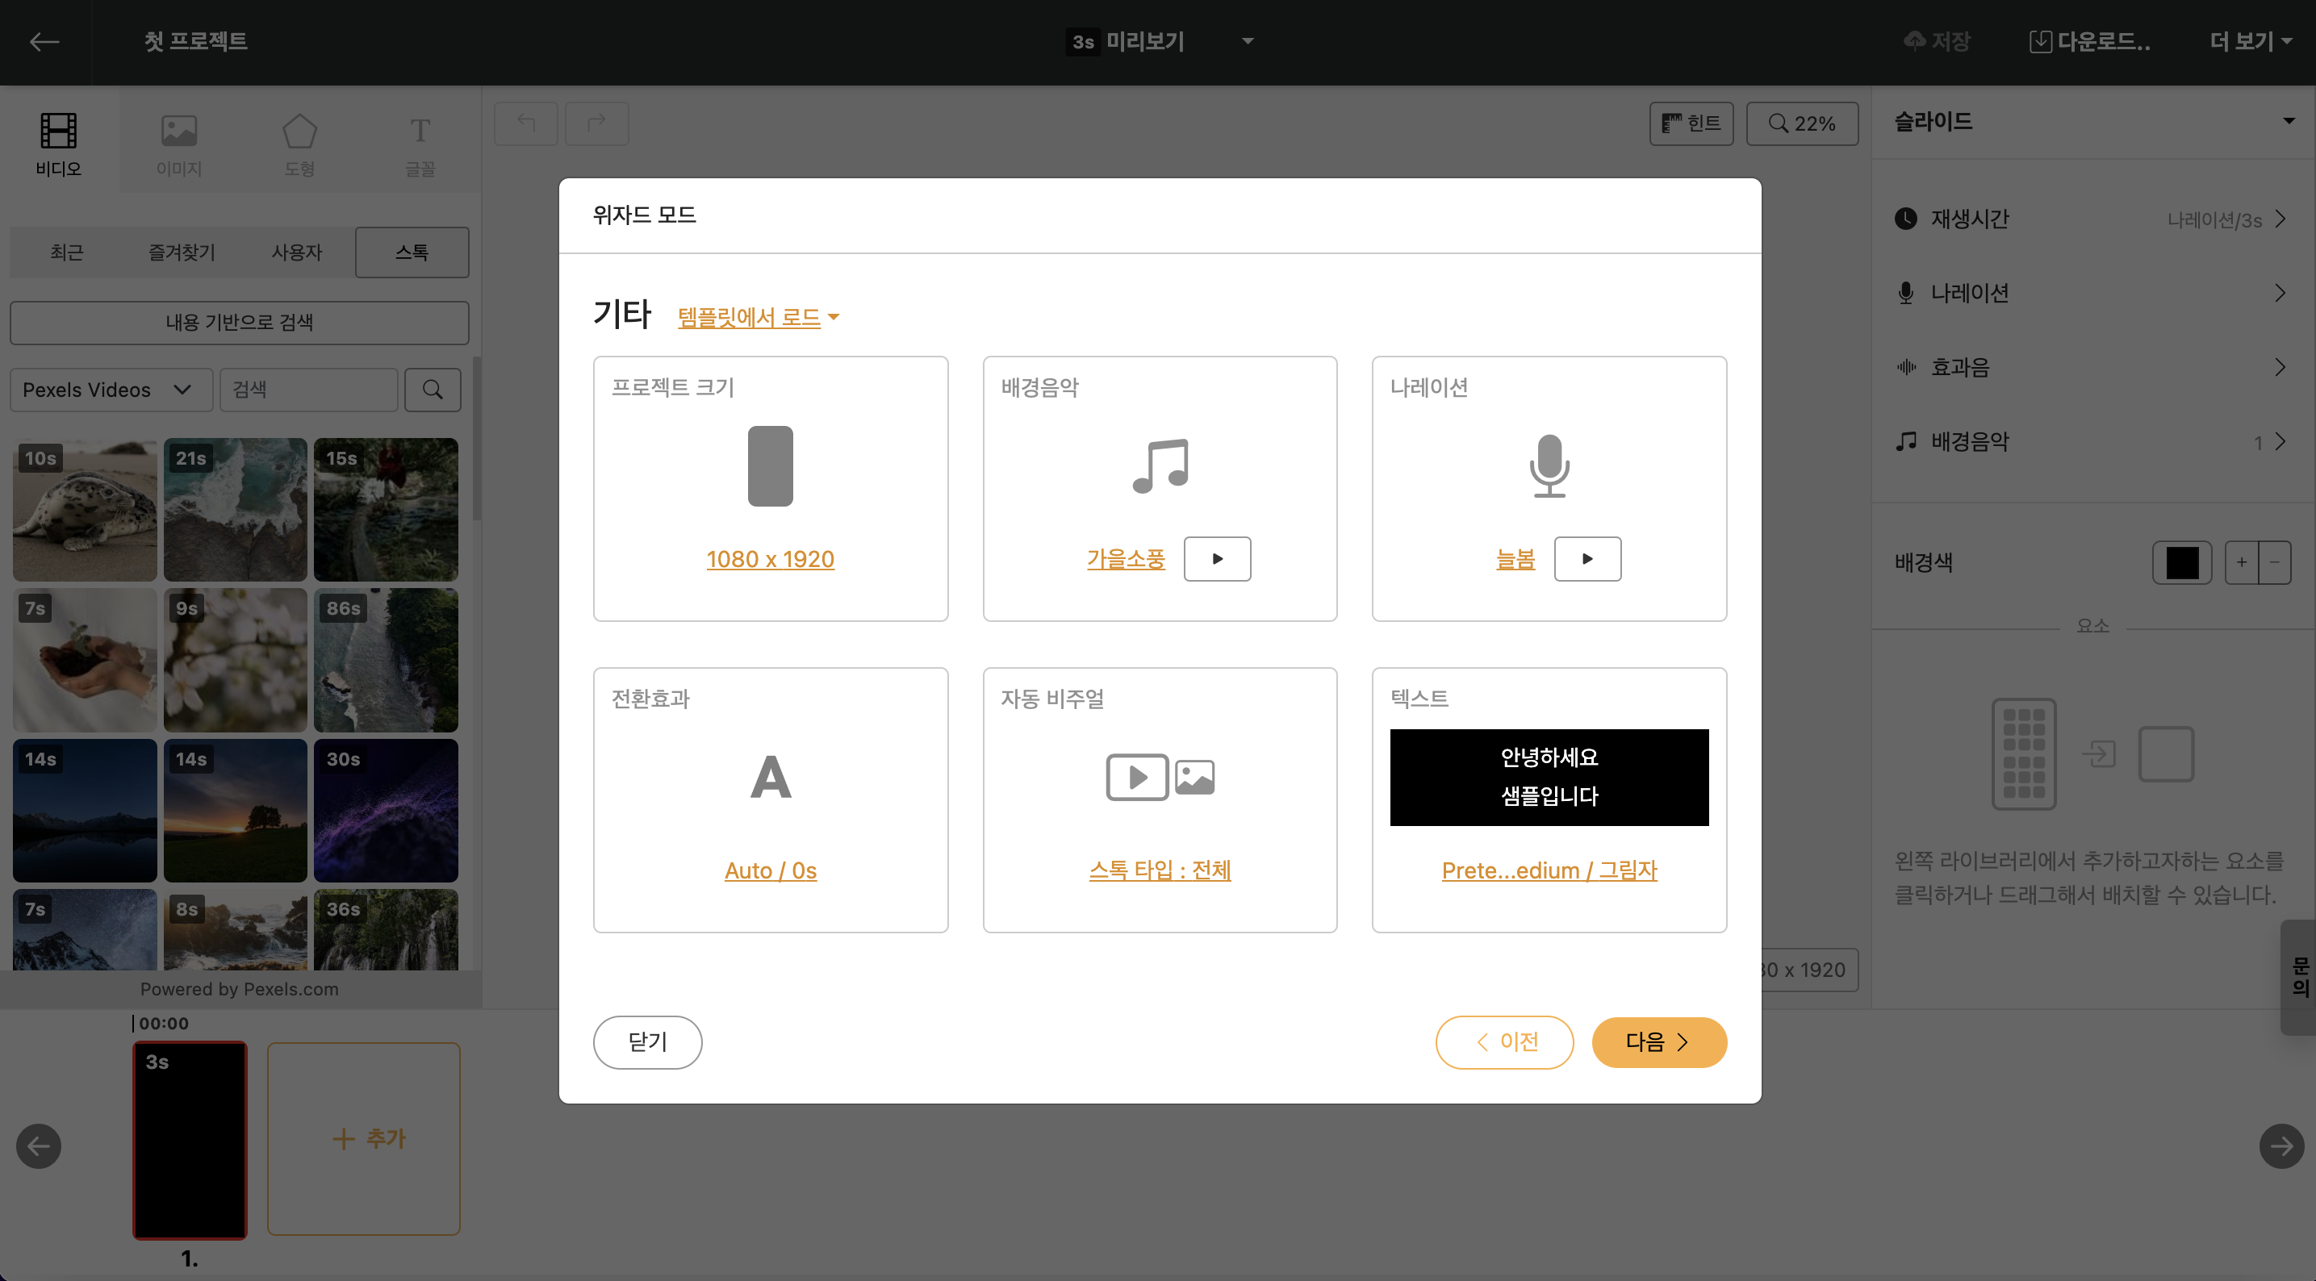Select the 9s white flowers video thumbnail
Viewport: 2316px width, 1281px height.
click(x=235, y=659)
